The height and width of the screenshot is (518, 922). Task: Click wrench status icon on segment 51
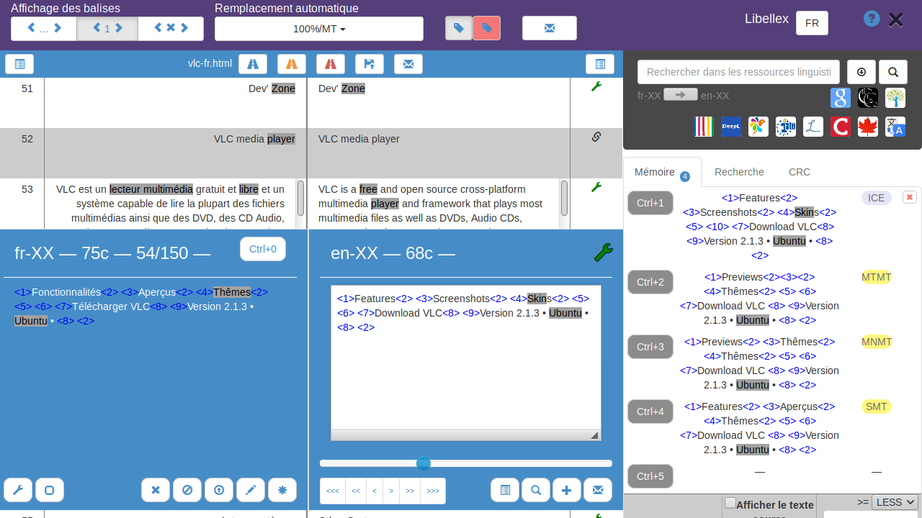click(x=596, y=86)
